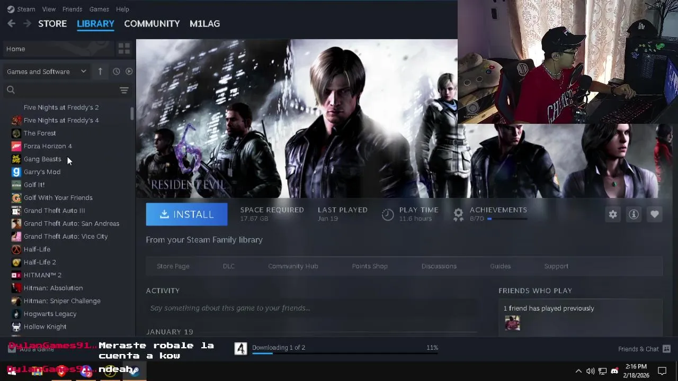Image resolution: width=678 pixels, height=381 pixels.
Task: Select Forza Horizon 4
Action: (48, 146)
